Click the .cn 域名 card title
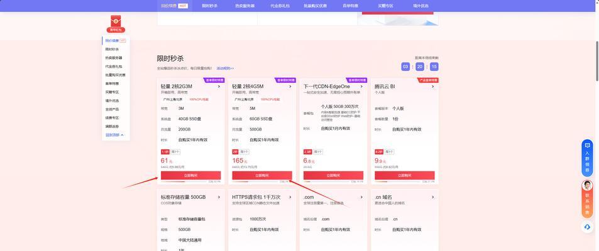 383,197
